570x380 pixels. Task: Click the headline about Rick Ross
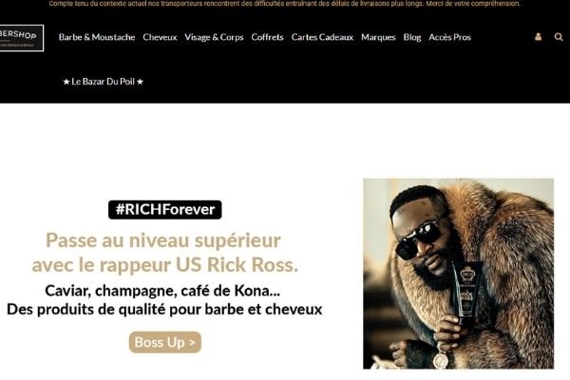(165, 253)
